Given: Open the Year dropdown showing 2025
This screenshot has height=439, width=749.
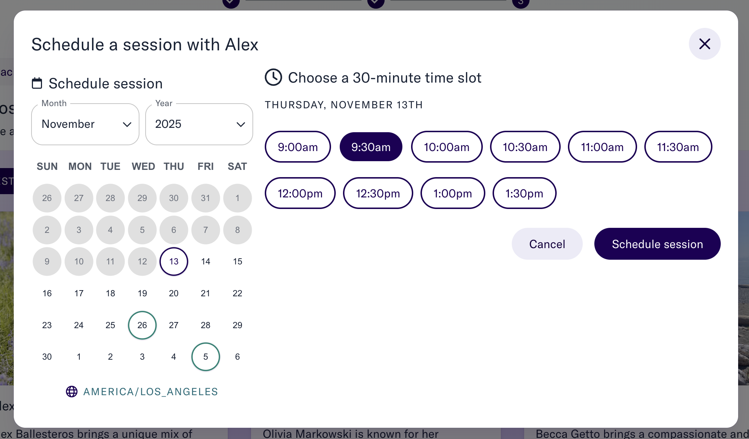Looking at the screenshot, I should pos(199,124).
